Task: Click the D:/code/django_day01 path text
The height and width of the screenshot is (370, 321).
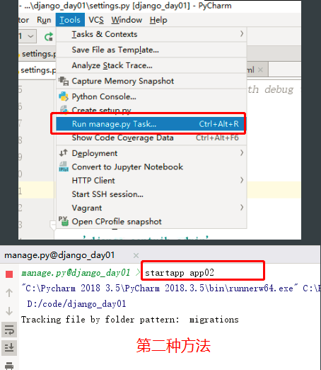Action: click(x=76, y=304)
